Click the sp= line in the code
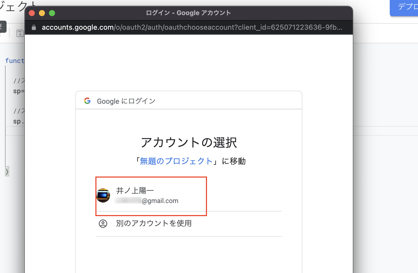Image resolution: width=418 pixels, height=273 pixels. 18,91
